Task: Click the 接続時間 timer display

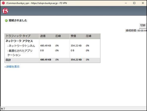Action: [136, 31]
